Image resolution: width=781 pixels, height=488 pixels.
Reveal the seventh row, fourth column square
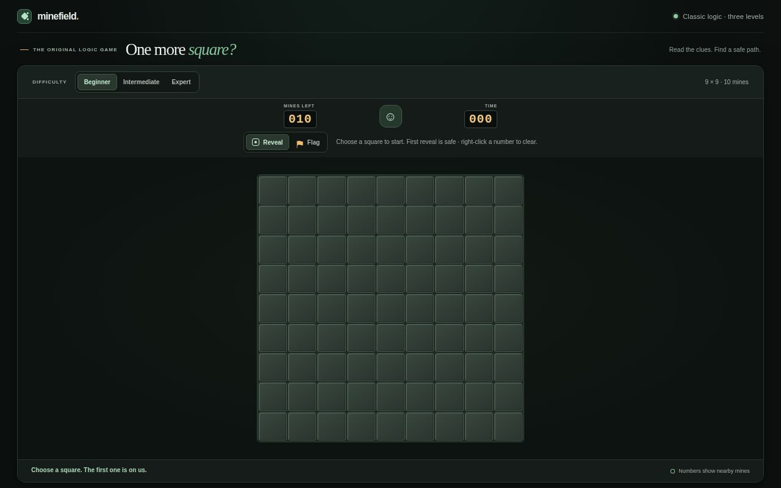[x=361, y=367]
